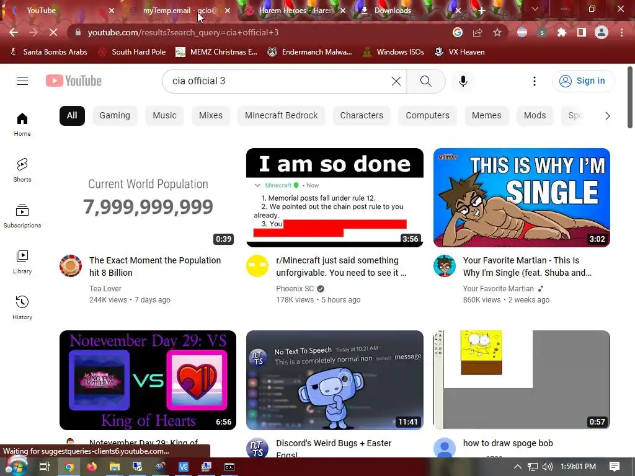The width and height of the screenshot is (635, 476).
Task: Go back using the browser back arrow
Action: (14, 32)
